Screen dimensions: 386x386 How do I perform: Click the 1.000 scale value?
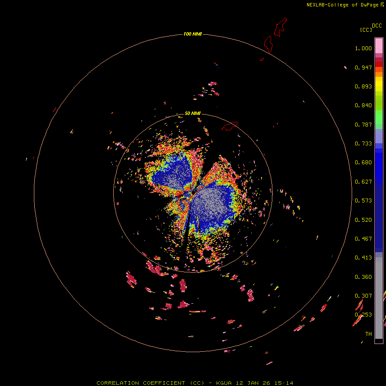point(363,48)
